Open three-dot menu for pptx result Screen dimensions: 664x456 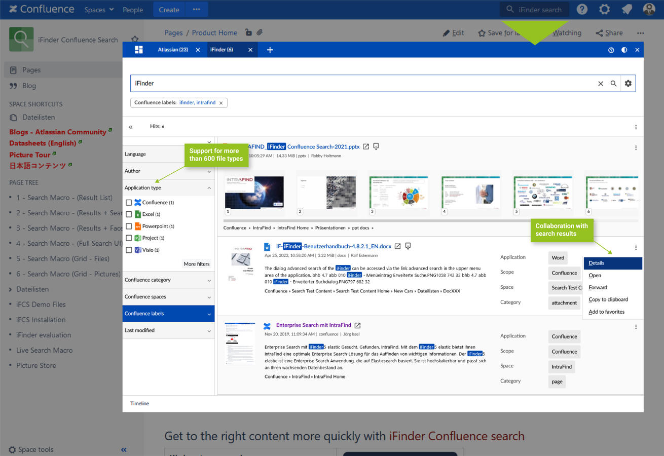636,148
